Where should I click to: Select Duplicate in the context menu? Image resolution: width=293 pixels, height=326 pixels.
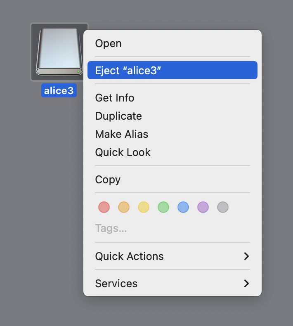coord(118,116)
